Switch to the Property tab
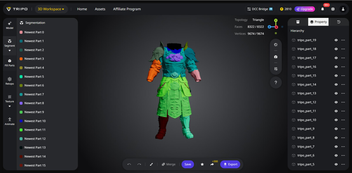 (x=318, y=22)
